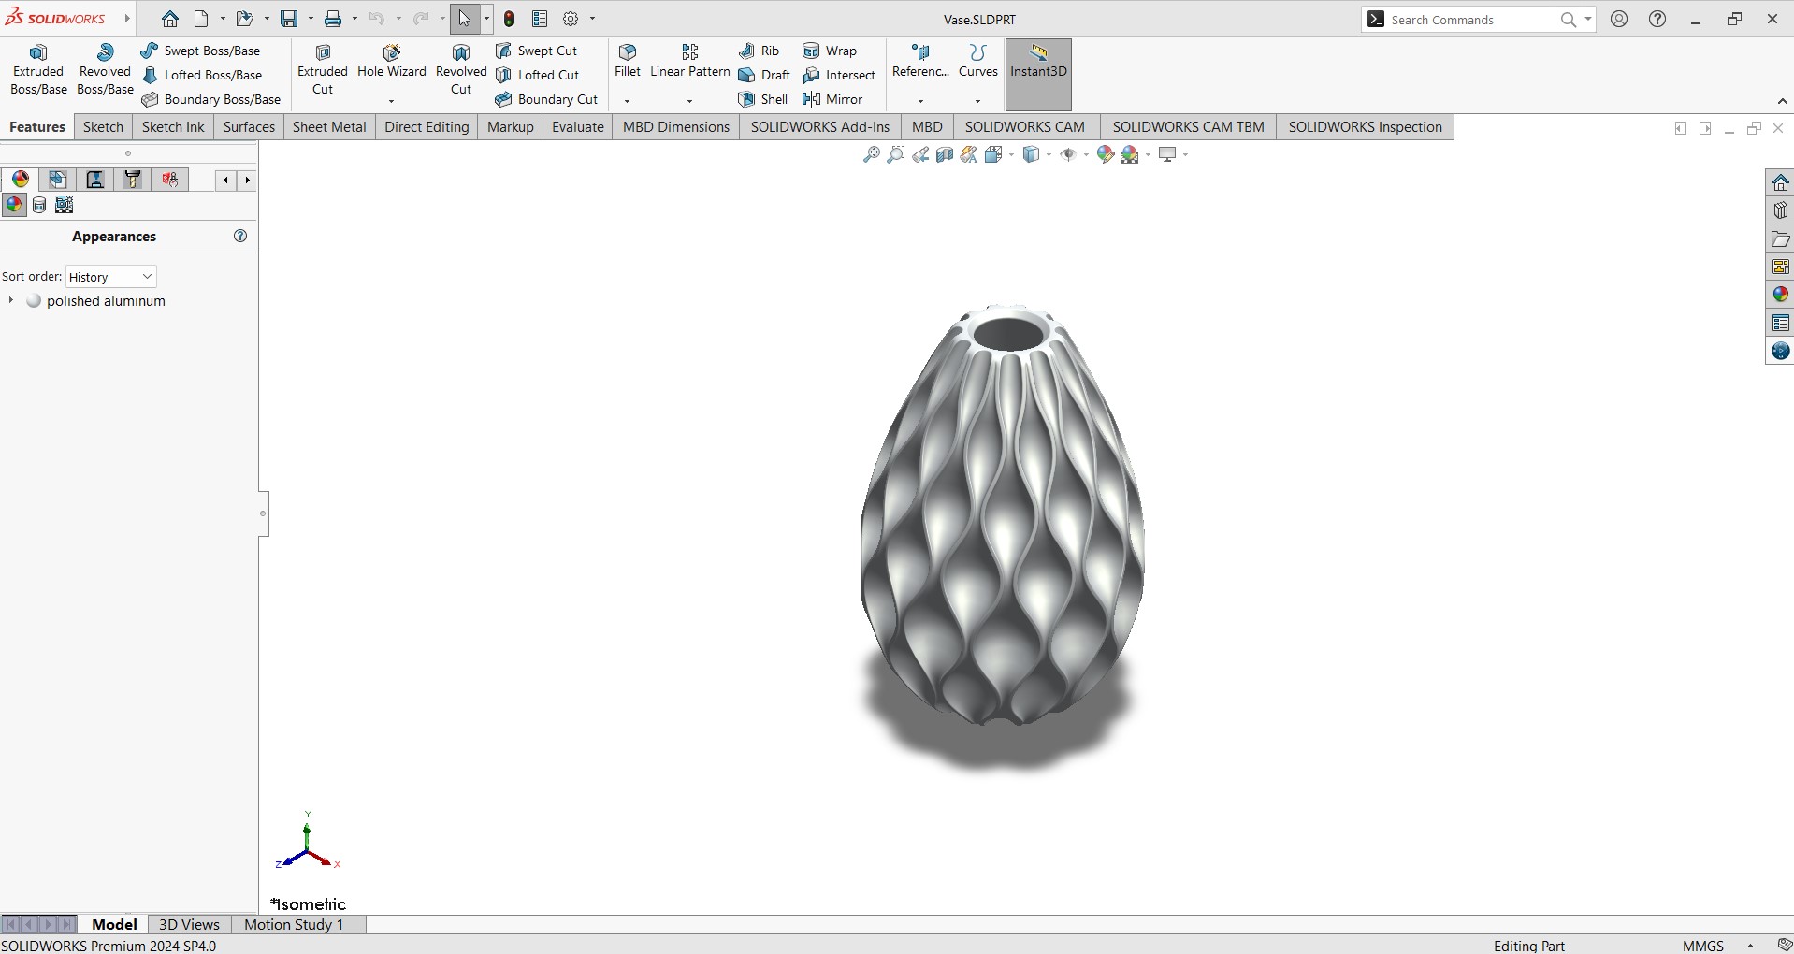
Task: Open the File Explorer task pane
Action: 1780,238
